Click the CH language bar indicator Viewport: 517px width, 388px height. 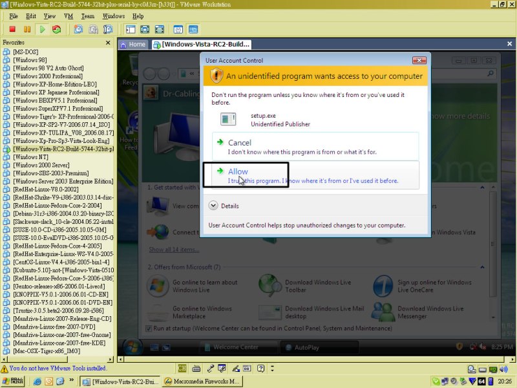pos(182,368)
